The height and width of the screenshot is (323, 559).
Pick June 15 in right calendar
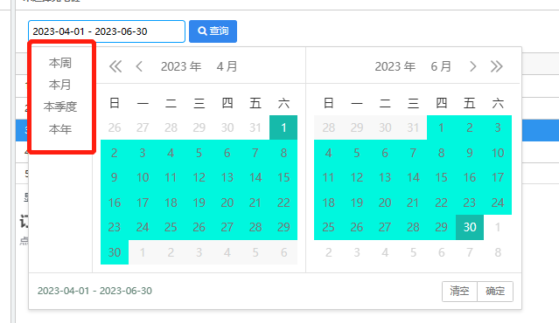click(442, 177)
